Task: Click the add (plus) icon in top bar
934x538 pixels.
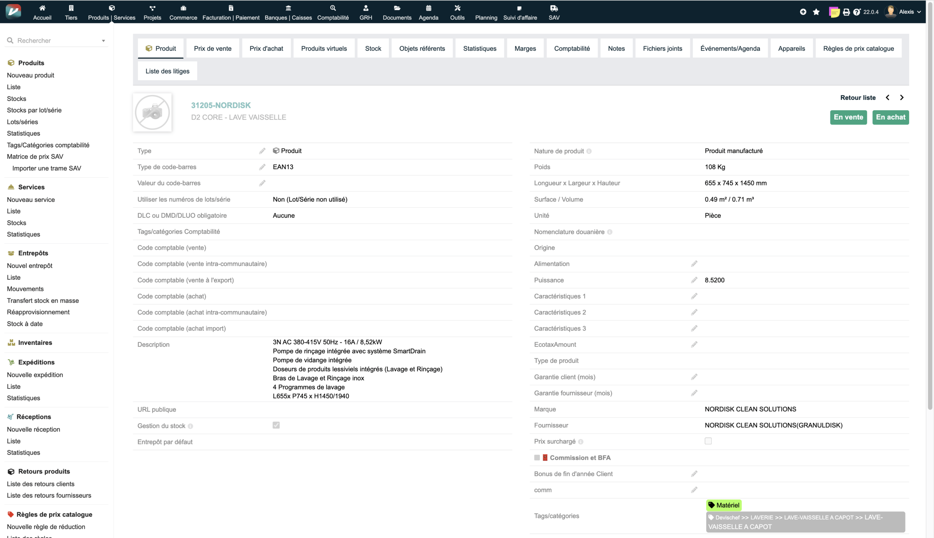Action: tap(803, 12)
